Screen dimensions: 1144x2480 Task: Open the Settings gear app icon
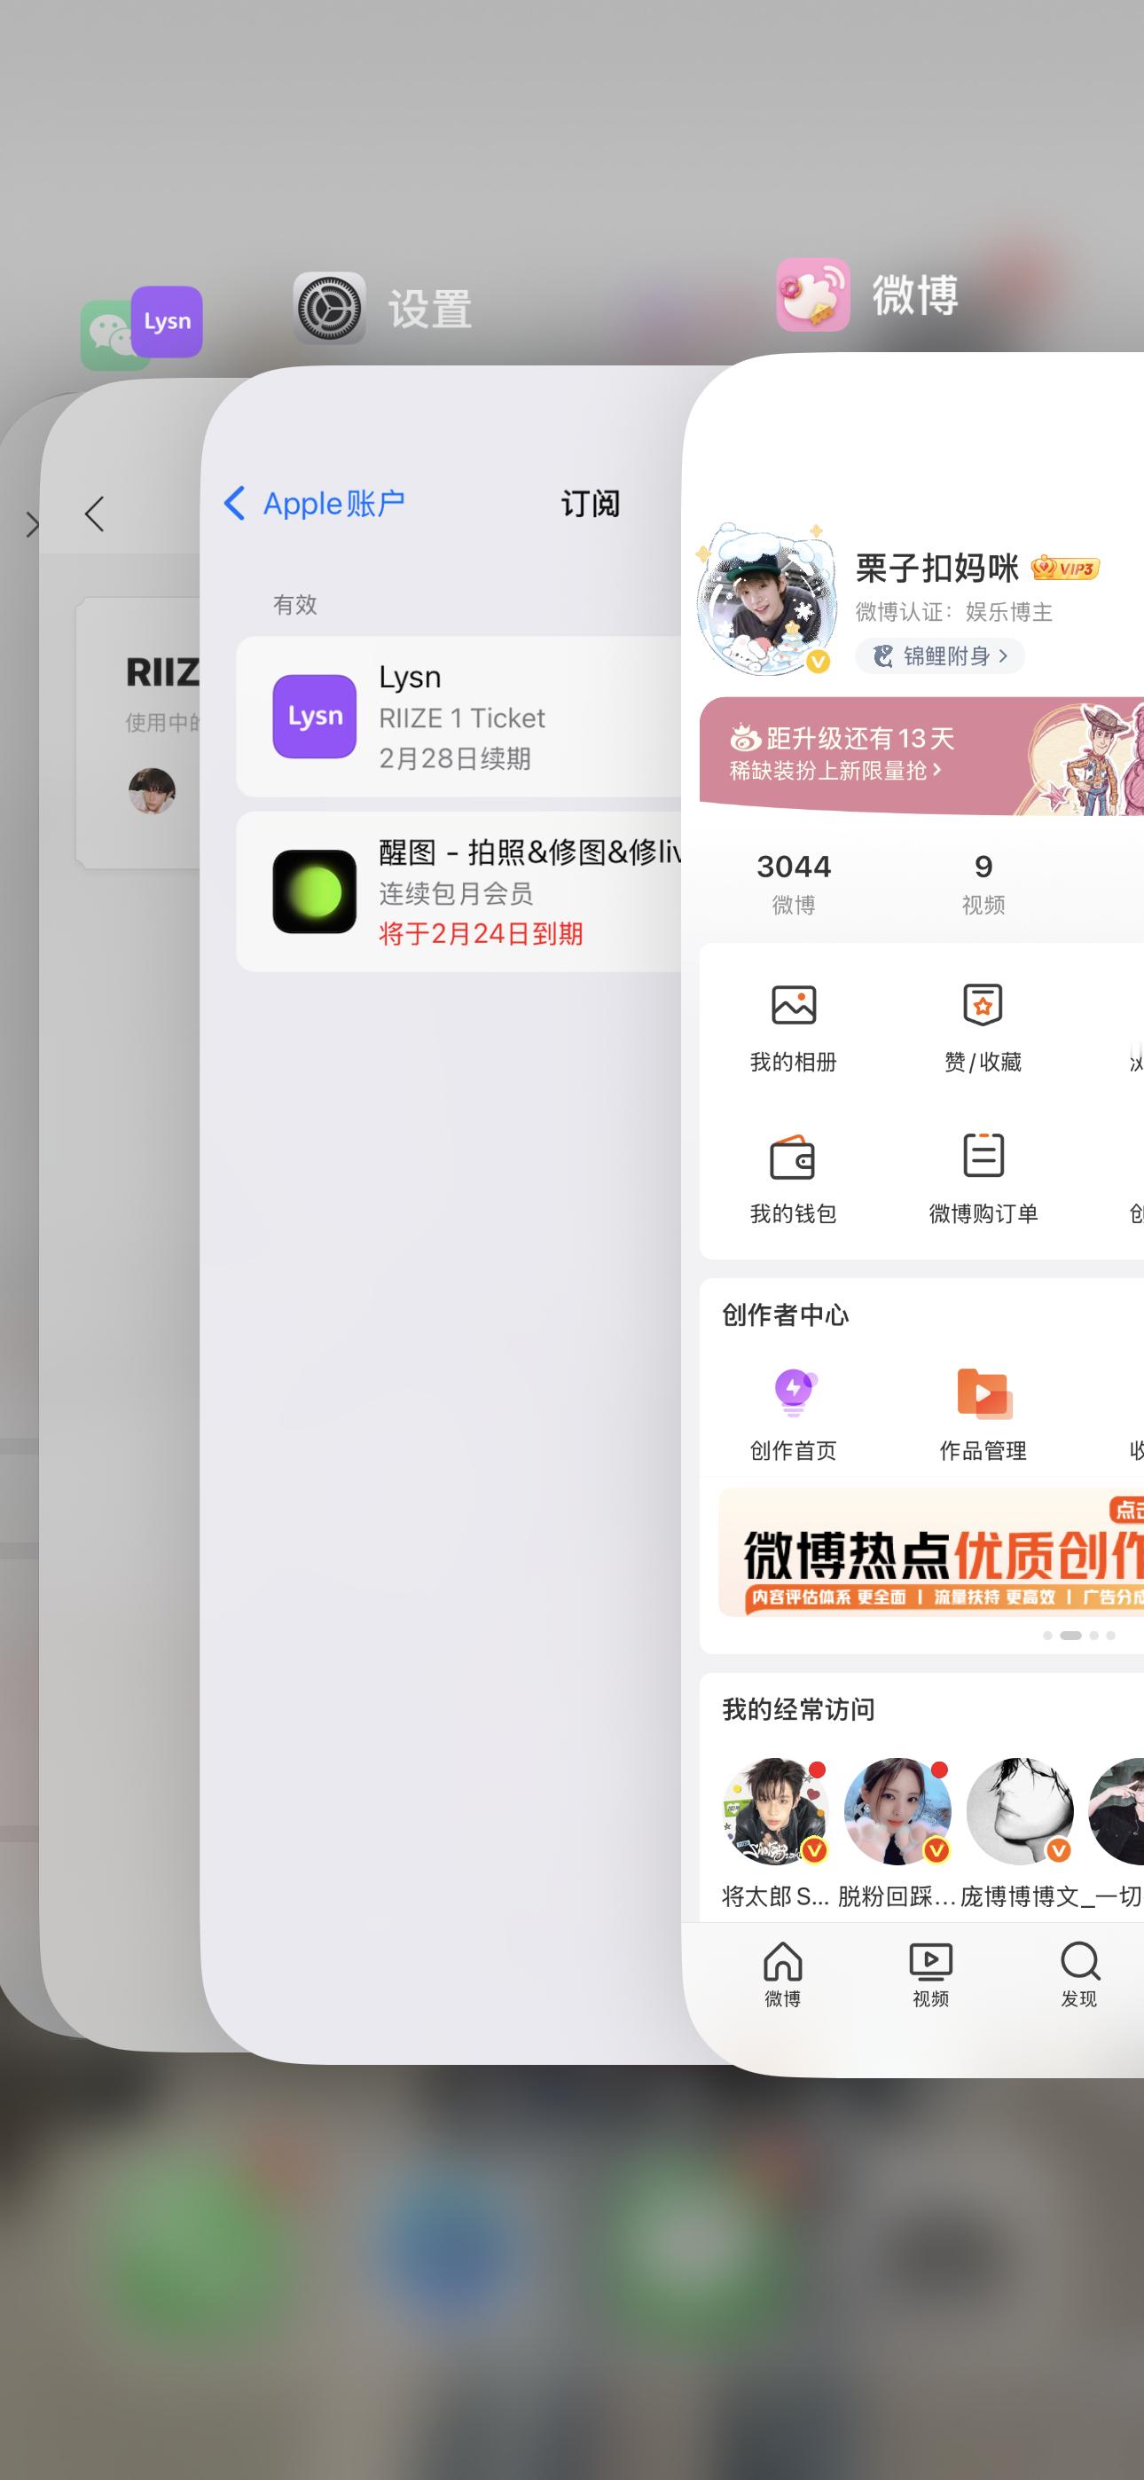(x=329, y=308)
